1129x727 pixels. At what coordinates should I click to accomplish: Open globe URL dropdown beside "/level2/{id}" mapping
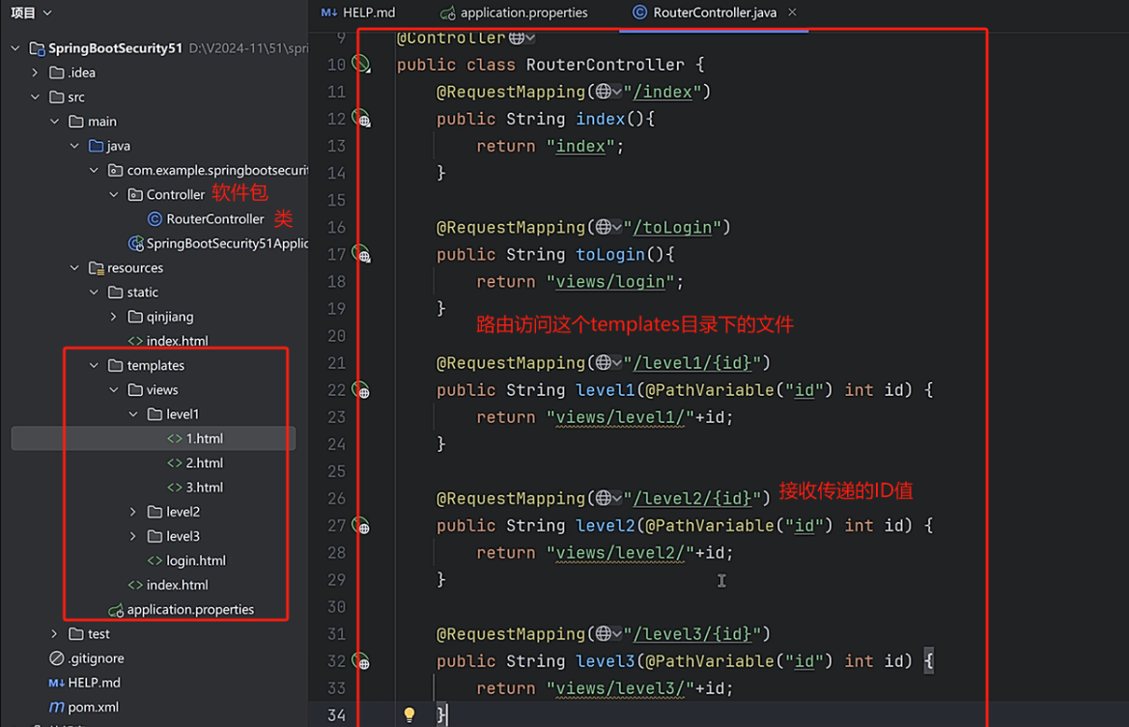(x=608, y=498)
